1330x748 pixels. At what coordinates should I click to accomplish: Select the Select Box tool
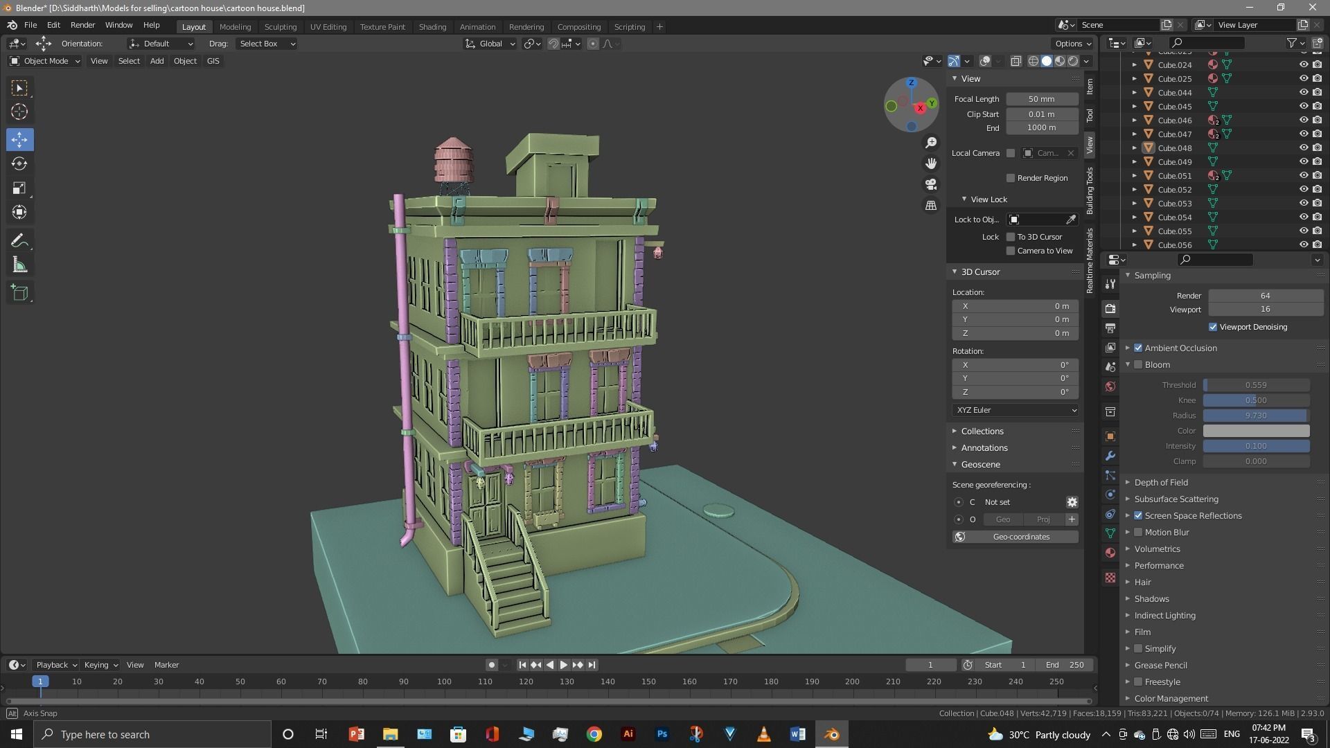click(x=19, y=88)
